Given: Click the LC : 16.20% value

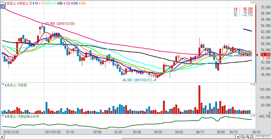Looking at the screenshot, I should [243, 12].
